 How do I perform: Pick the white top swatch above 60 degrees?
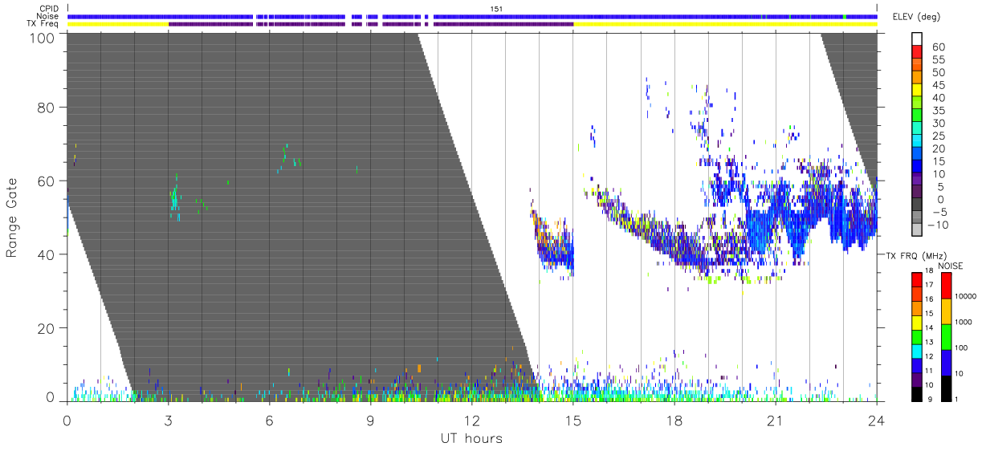pyautogui.click(x=917, y=40)
